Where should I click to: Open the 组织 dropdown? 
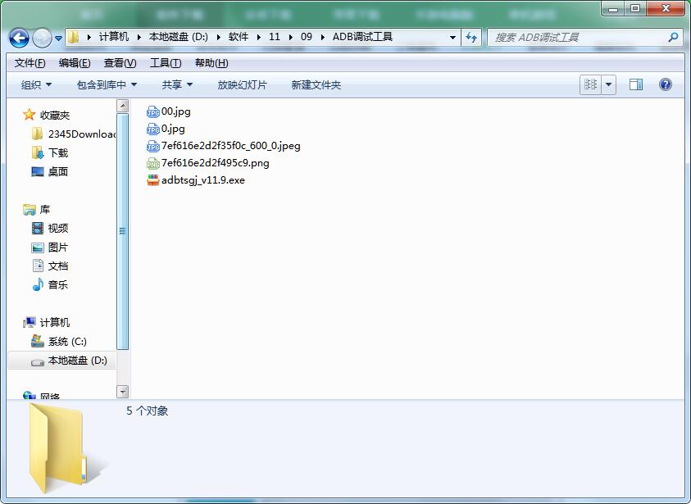click(x=36, y=84)
